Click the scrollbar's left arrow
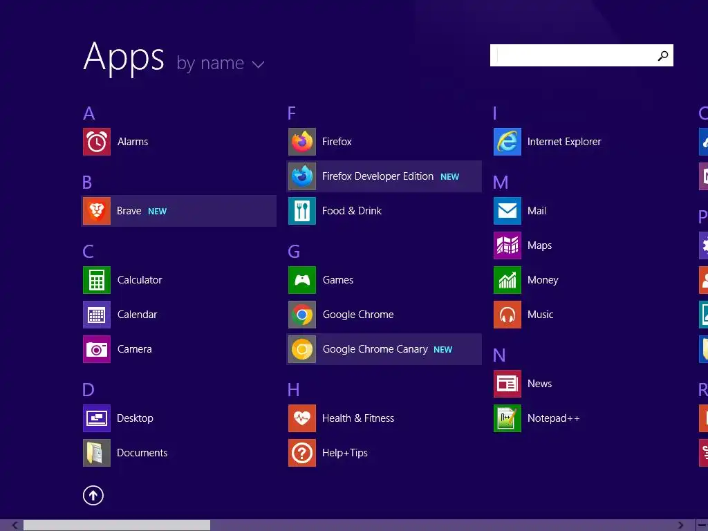The image size is (708, 531). pos(15,525)
